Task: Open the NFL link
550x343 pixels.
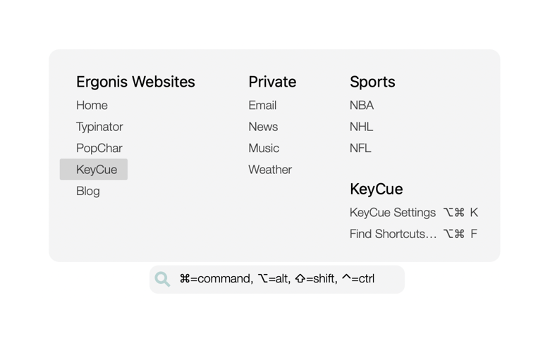Action: [x=360, y=148]
